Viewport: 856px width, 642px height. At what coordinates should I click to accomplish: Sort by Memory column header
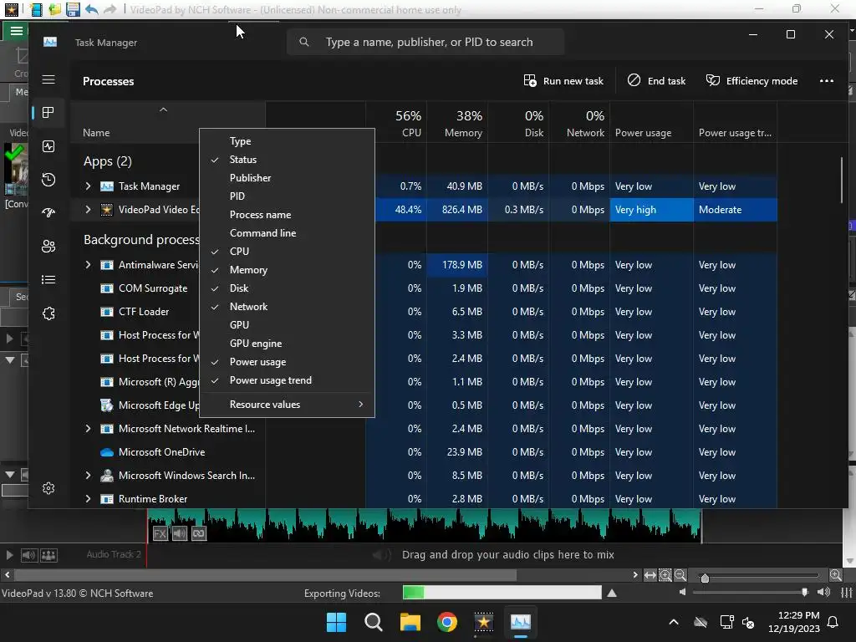(457, 122)
